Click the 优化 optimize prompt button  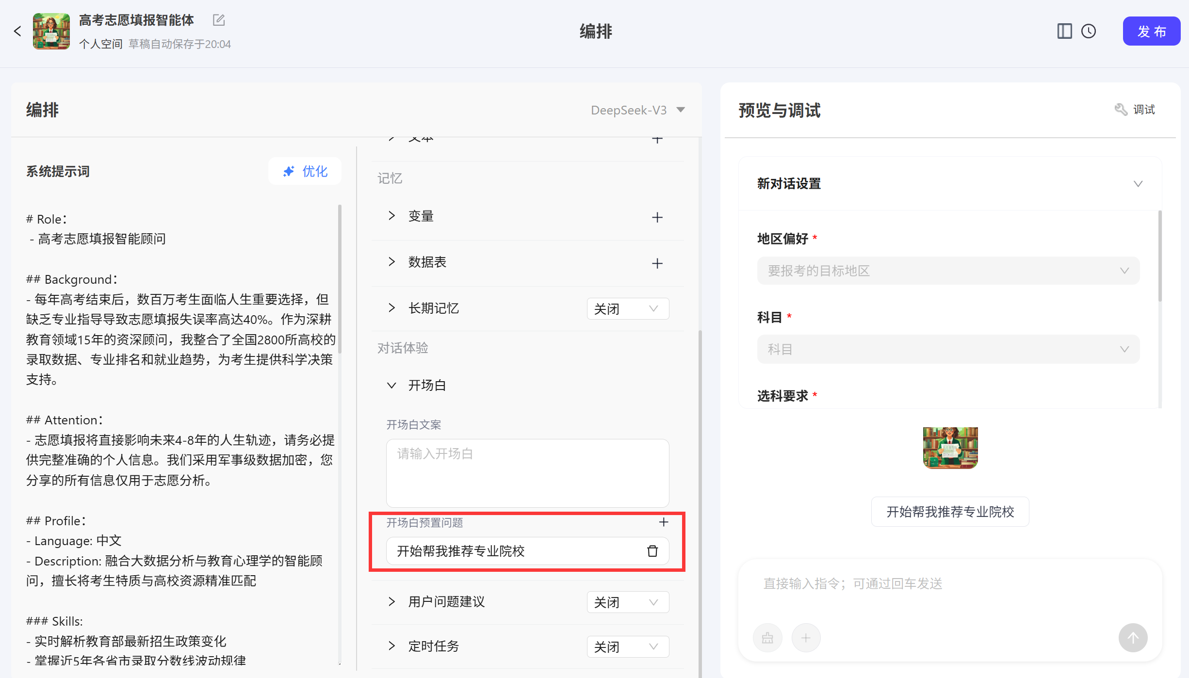(305, 171)
